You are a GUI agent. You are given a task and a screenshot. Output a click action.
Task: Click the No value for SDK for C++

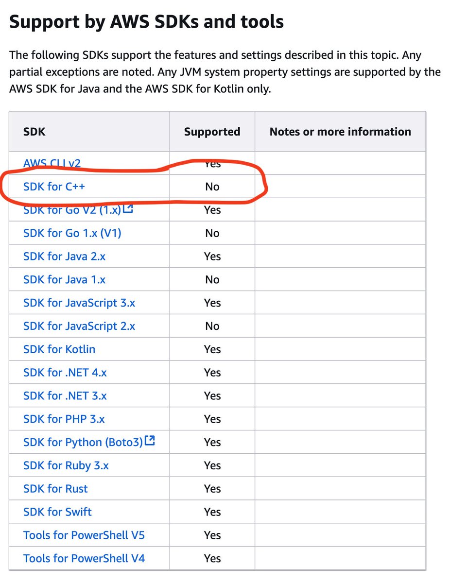(212, 187)
